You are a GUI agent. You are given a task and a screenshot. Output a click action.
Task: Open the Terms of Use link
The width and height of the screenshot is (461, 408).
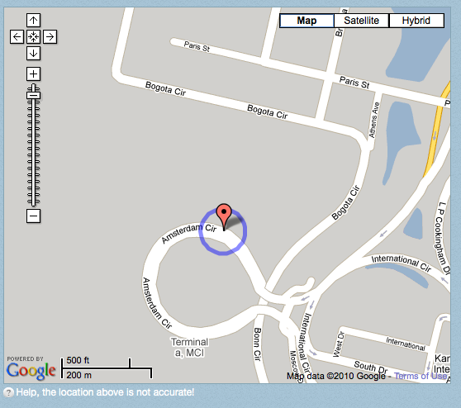click(x=421, y=376)
